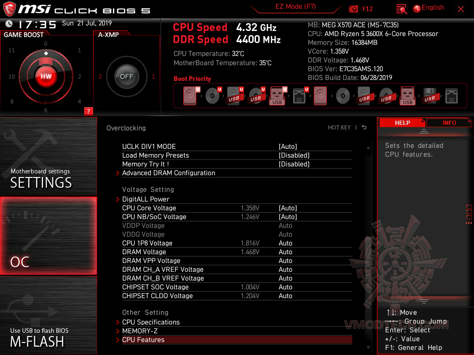
Task: Click the network boot icon in Boot Priority
Action: point(299,96)
